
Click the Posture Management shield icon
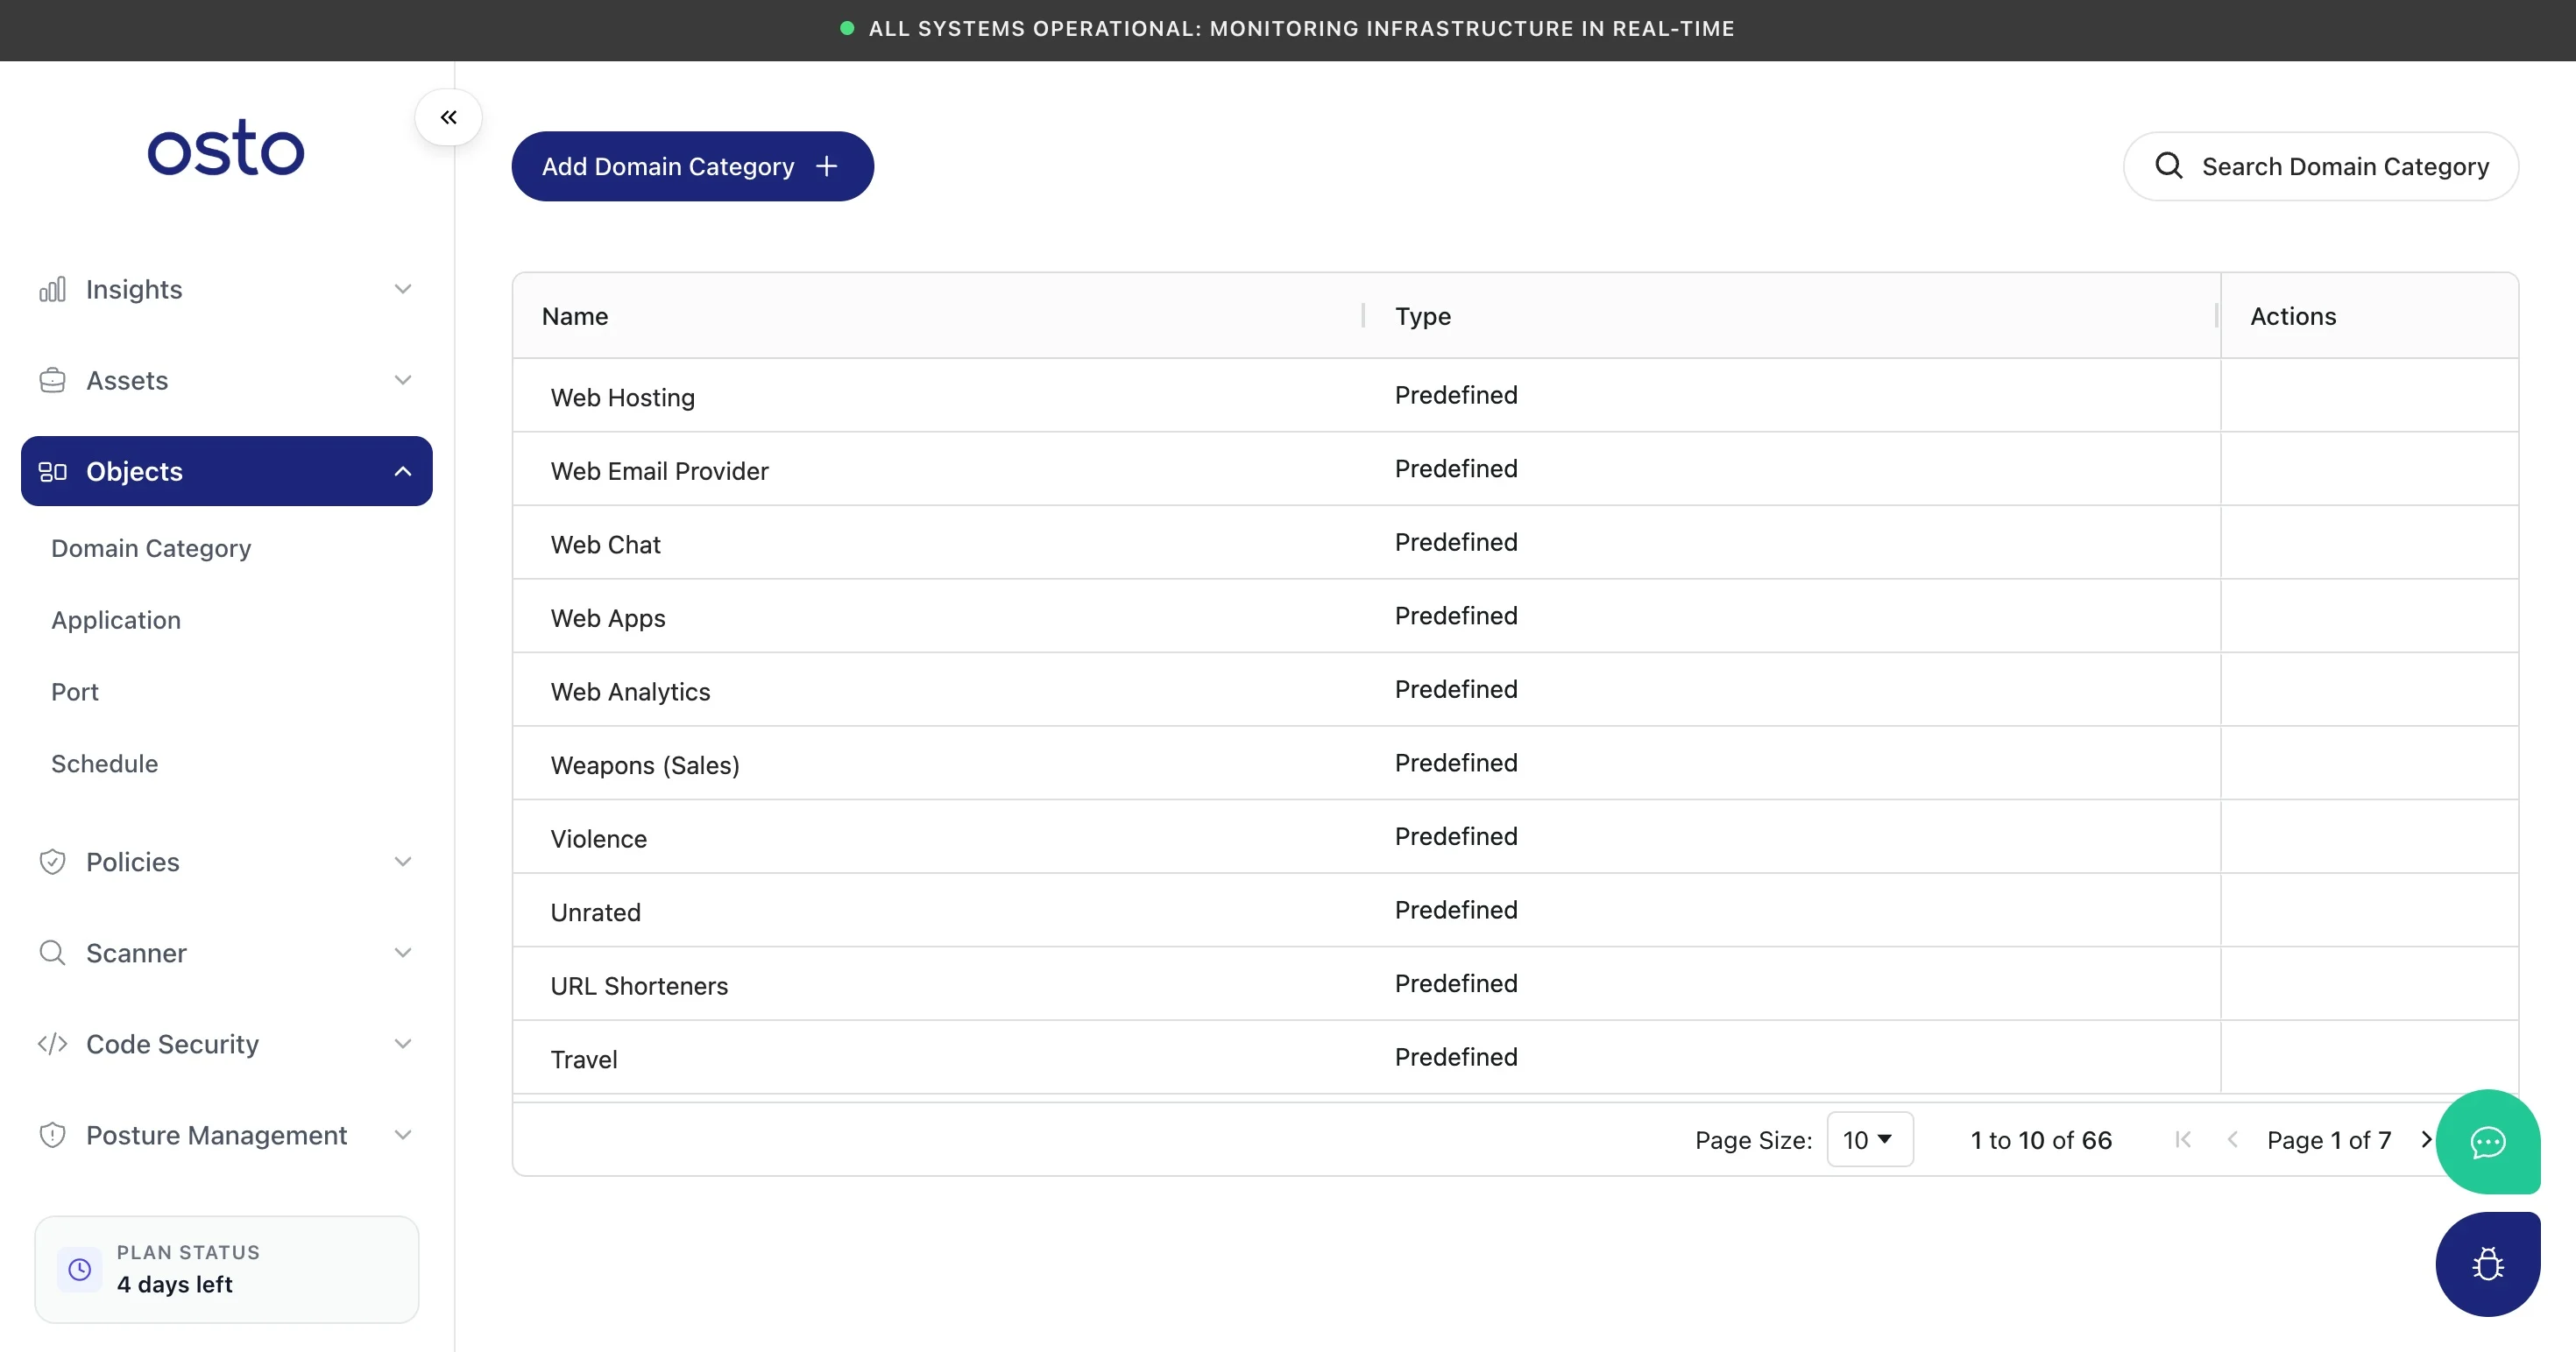point(52,1134)
